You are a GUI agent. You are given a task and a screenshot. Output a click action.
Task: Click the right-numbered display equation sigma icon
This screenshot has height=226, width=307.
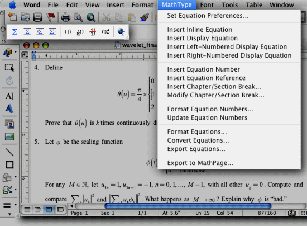[x=52, y=31]
